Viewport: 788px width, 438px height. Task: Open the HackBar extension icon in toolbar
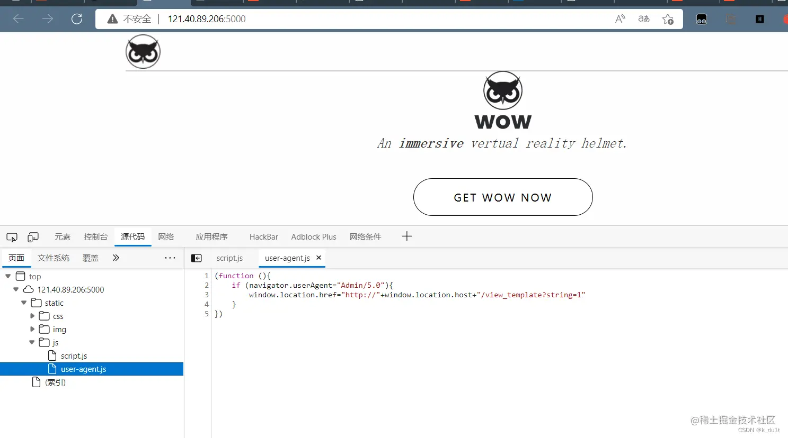pos(760,19)
